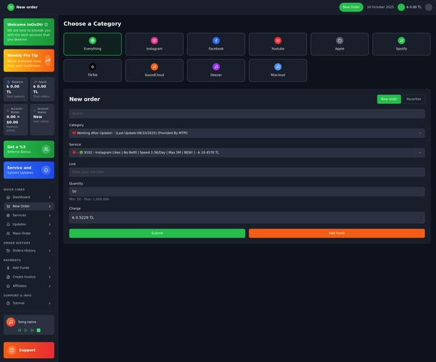This screenshot has height=362, width=436.
Task: Expand Orders History in sidebar
Action: [29, 250]
